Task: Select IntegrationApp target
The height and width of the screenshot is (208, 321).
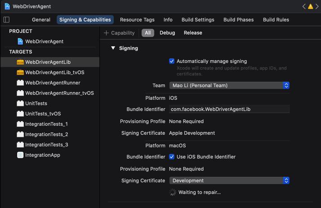Action: click(50, 155)
